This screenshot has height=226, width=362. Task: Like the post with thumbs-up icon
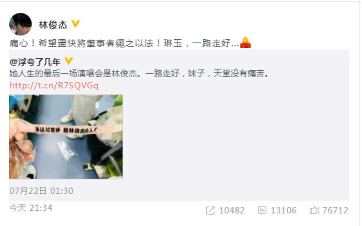click(314, 210)
